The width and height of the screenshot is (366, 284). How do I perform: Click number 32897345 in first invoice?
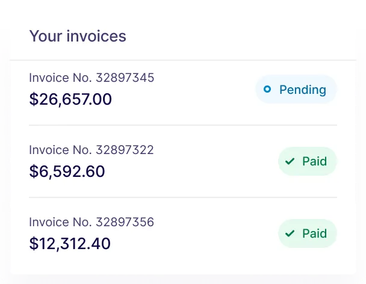125,78
